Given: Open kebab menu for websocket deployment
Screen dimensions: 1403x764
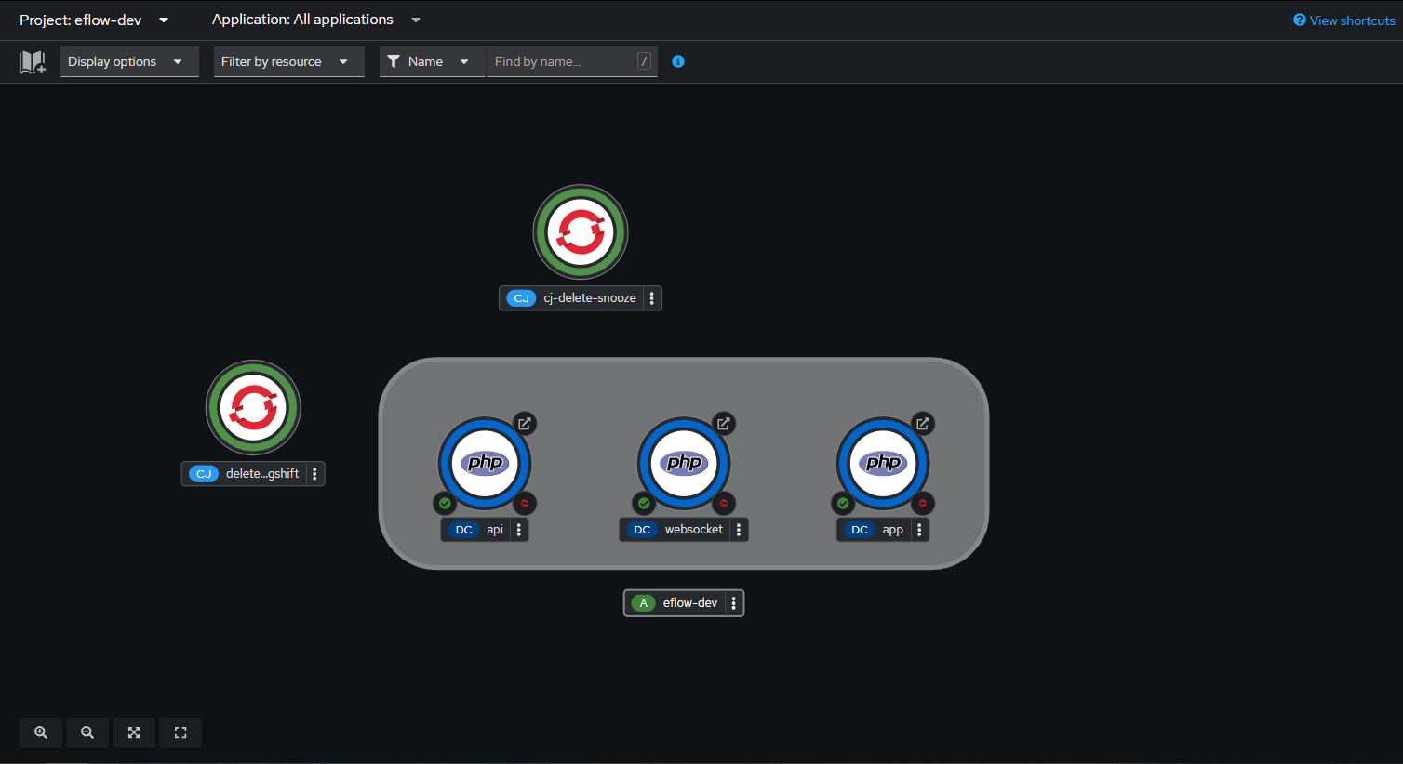Looking at the screenshot, I should tap(739, 530).
